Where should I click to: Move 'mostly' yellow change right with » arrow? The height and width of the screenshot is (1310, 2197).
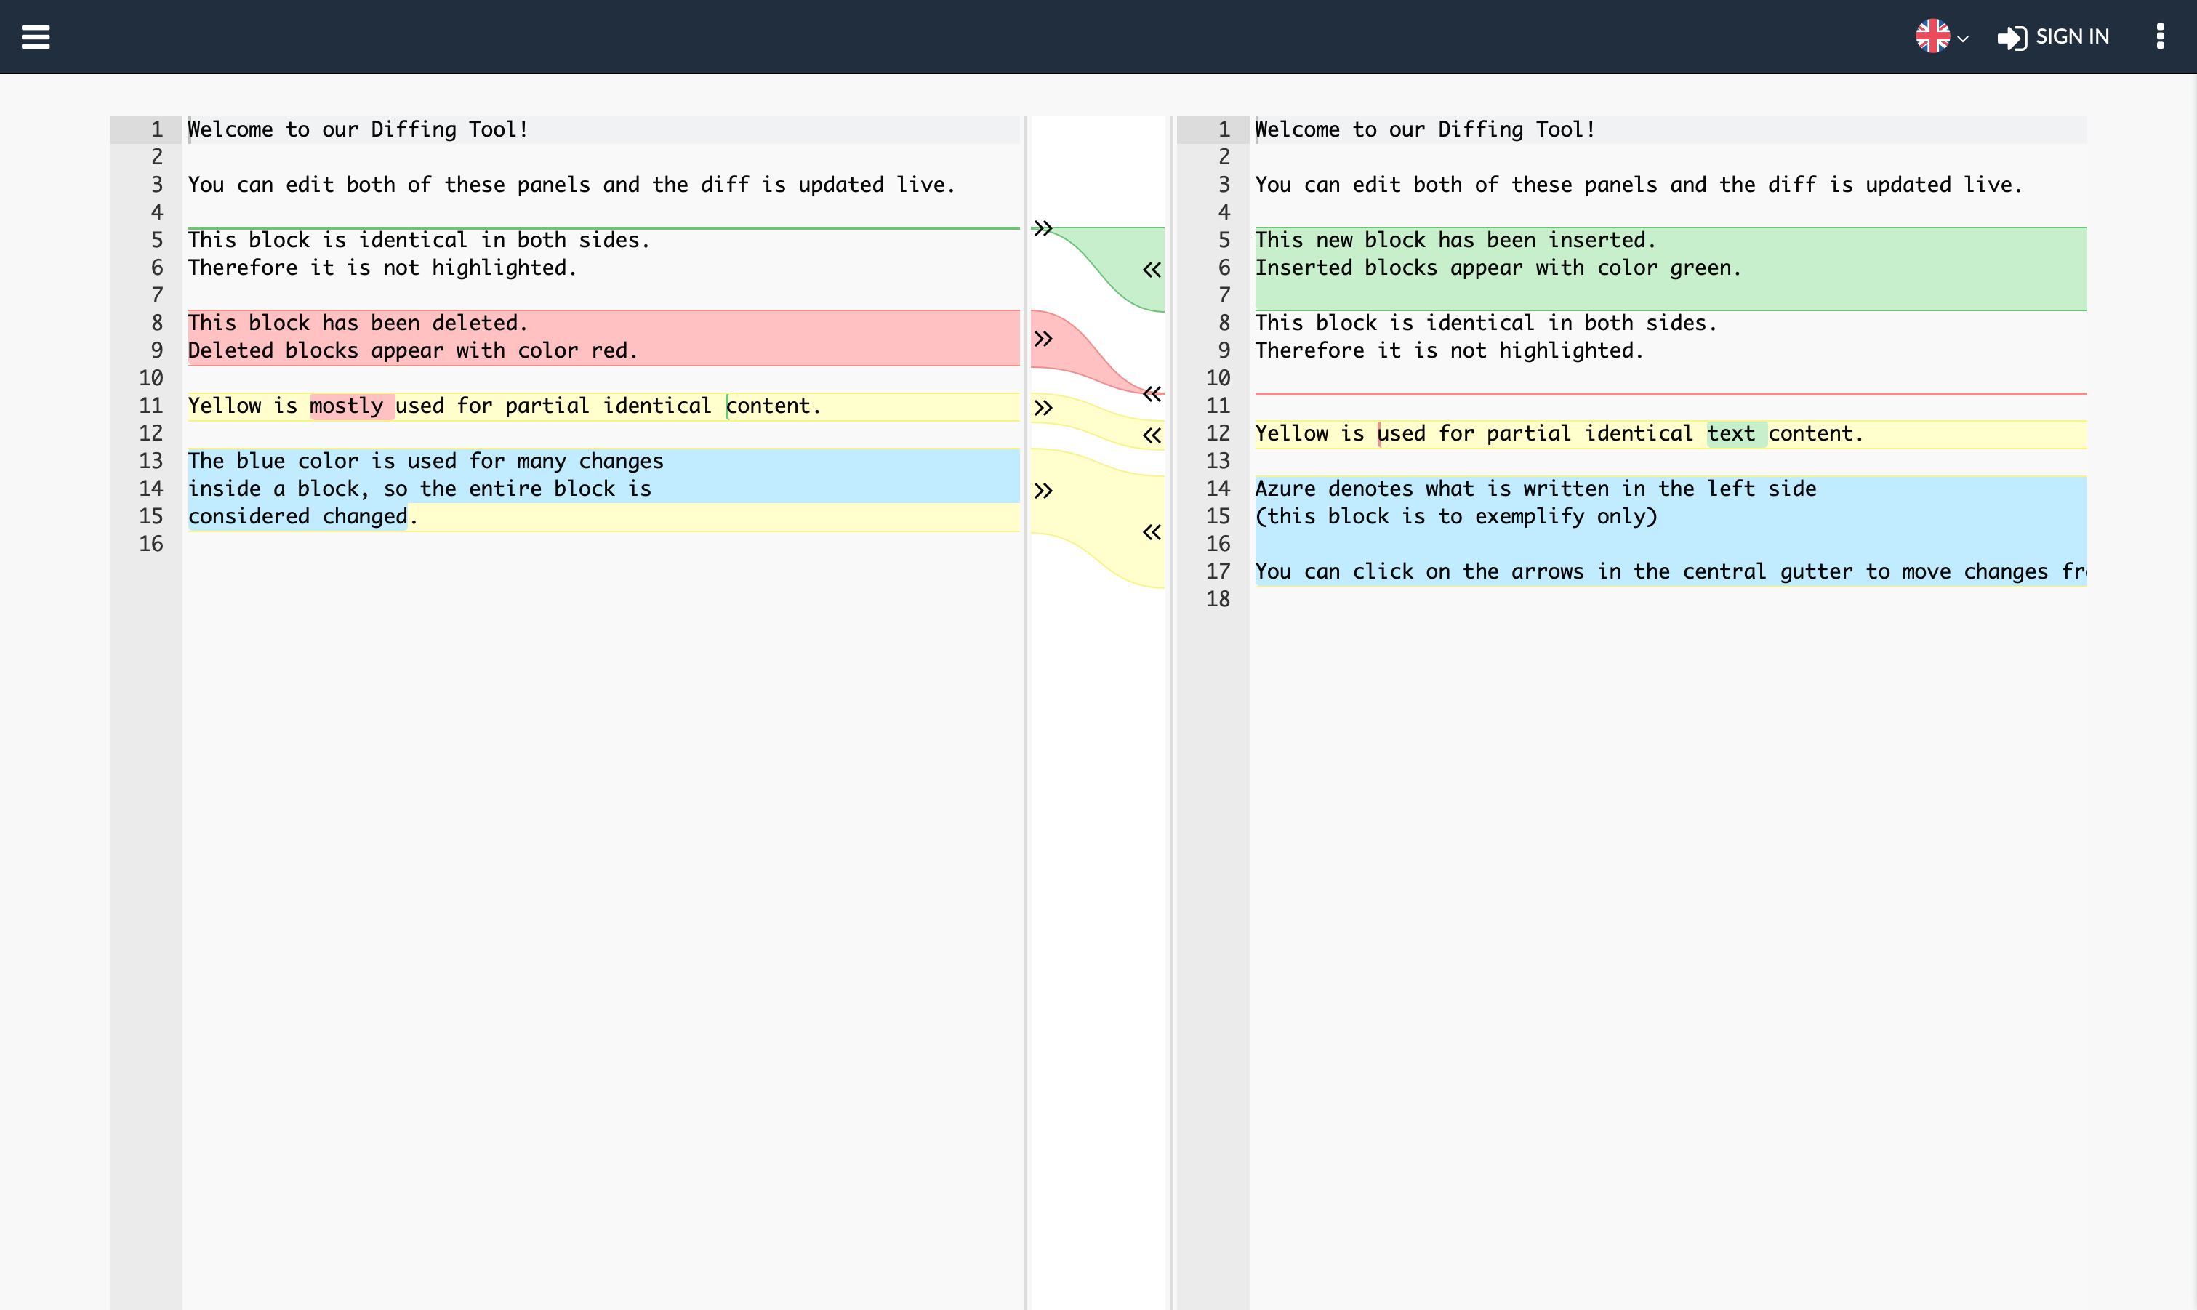[x=1043, y=408]
